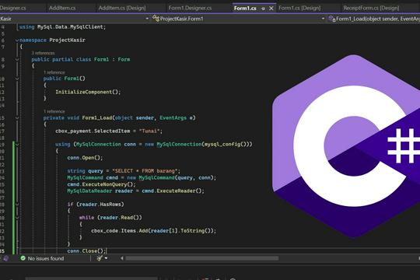Click the editor horizontal scrollbar thumb

click(x=202, y=258)
